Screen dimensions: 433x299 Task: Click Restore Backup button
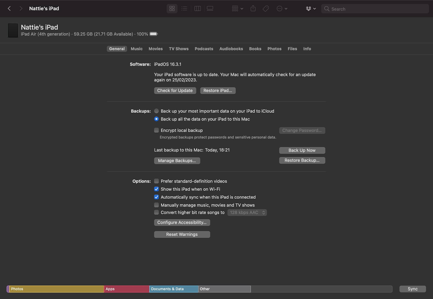(x=302, y=160)
